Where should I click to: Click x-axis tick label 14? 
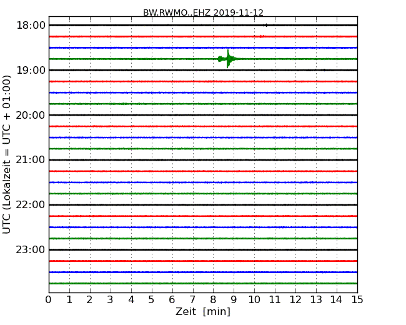336,300
